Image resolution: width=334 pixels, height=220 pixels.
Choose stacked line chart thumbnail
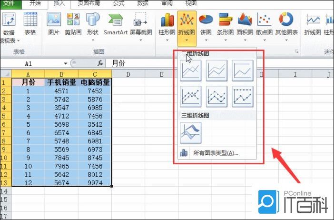point(216,70)
